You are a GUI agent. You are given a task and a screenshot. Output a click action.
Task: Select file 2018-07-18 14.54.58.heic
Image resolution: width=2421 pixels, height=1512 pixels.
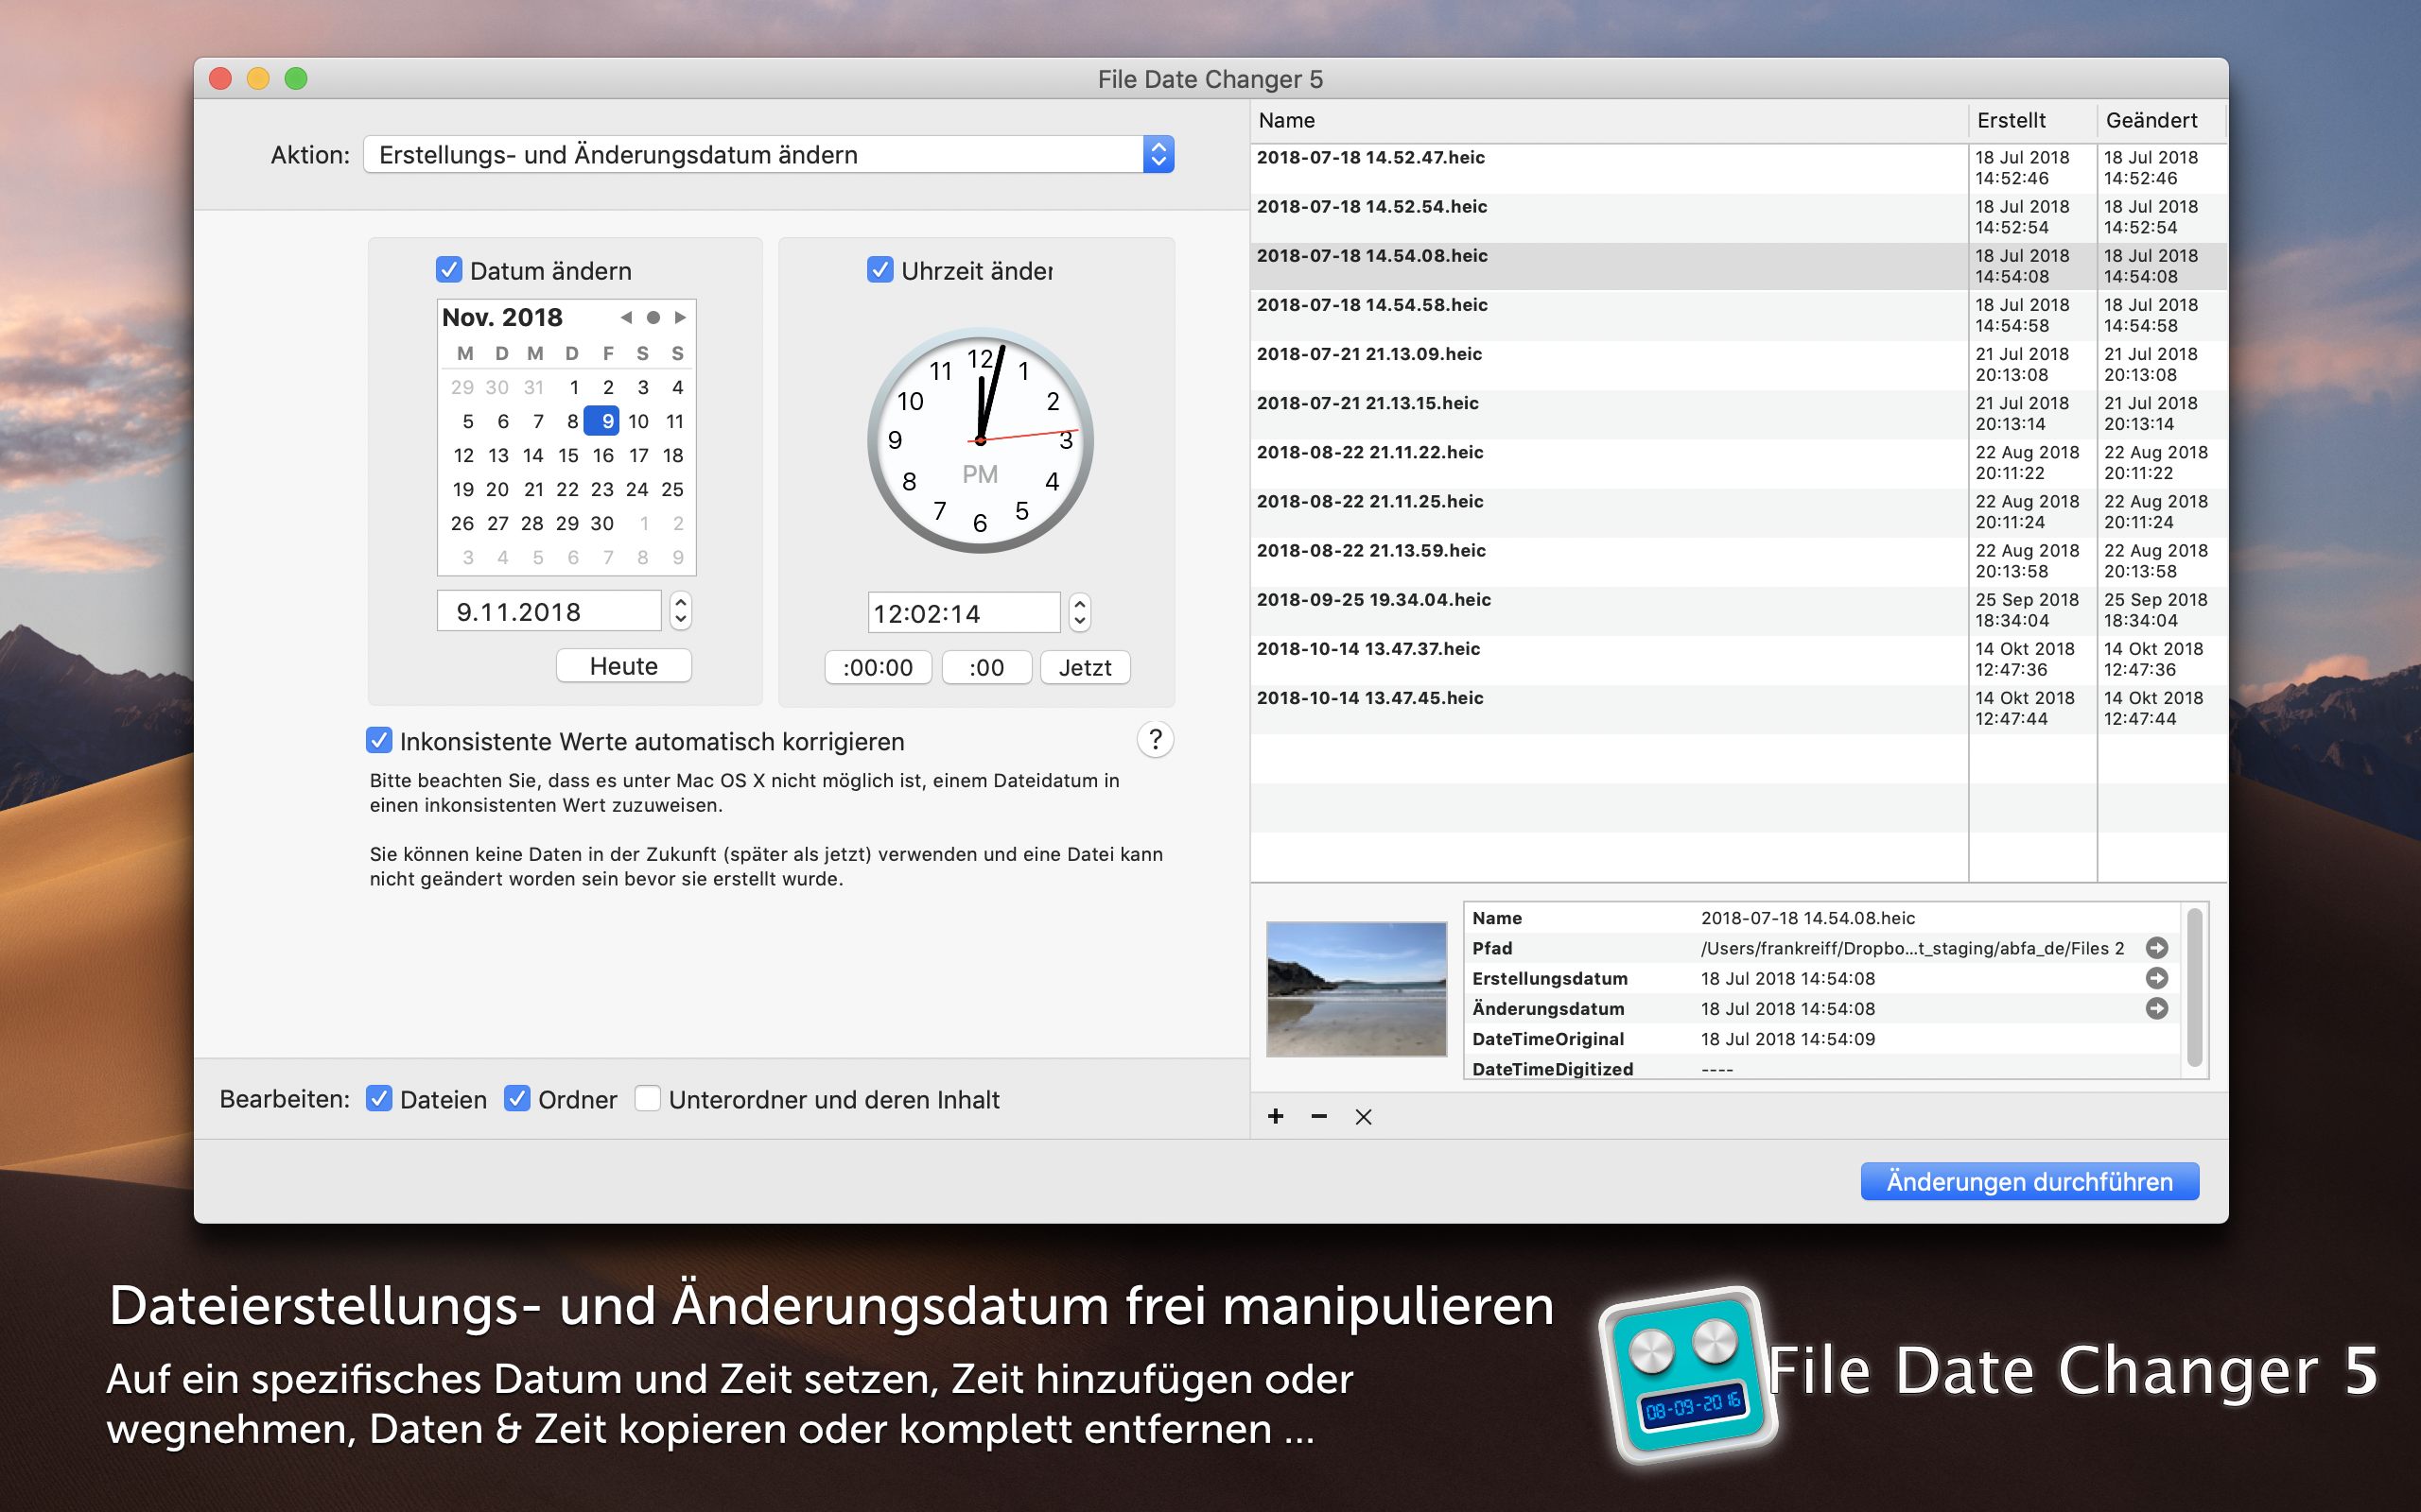[x=1737, y=315]
